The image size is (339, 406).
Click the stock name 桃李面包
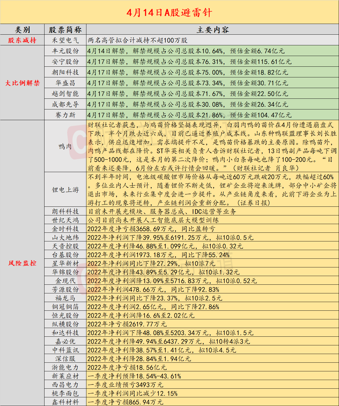(x=65, y=394)
